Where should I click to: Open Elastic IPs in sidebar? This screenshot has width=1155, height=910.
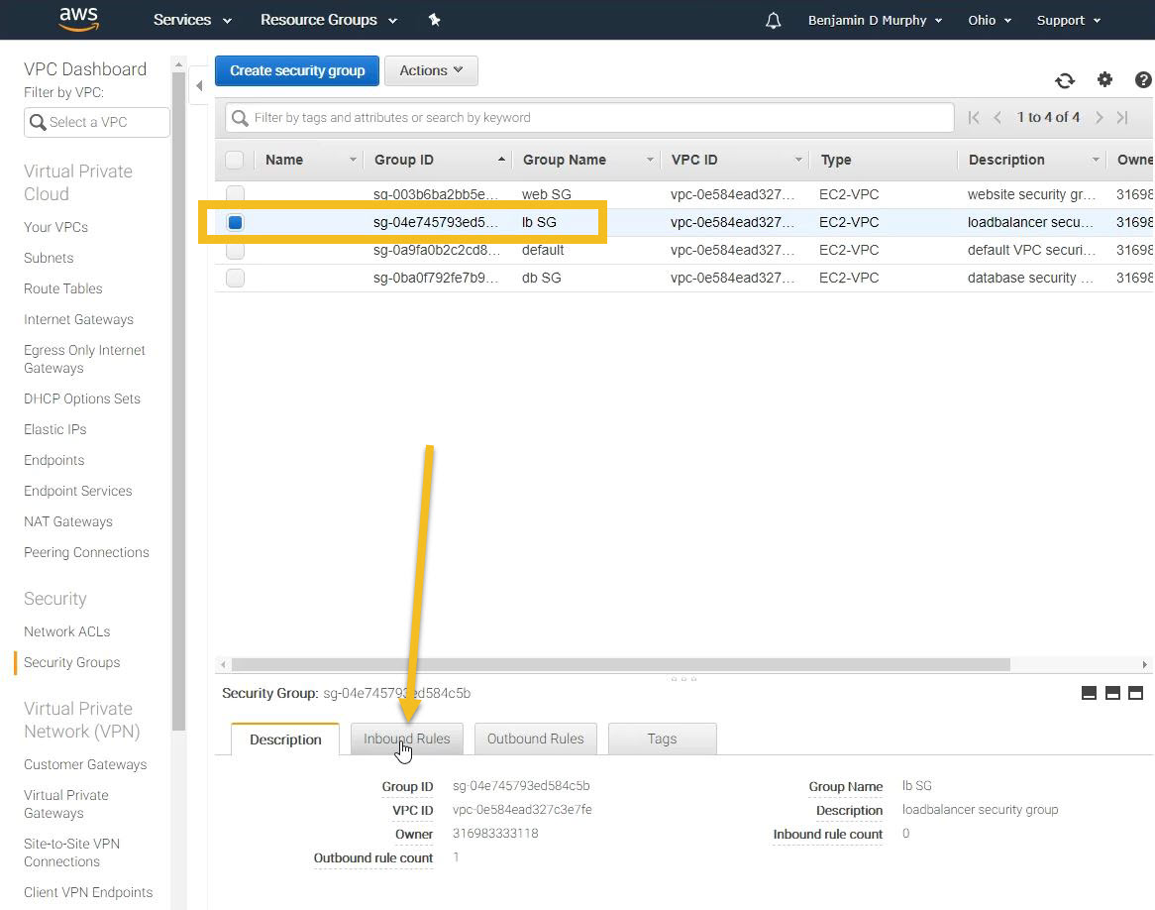pos(55,429)
